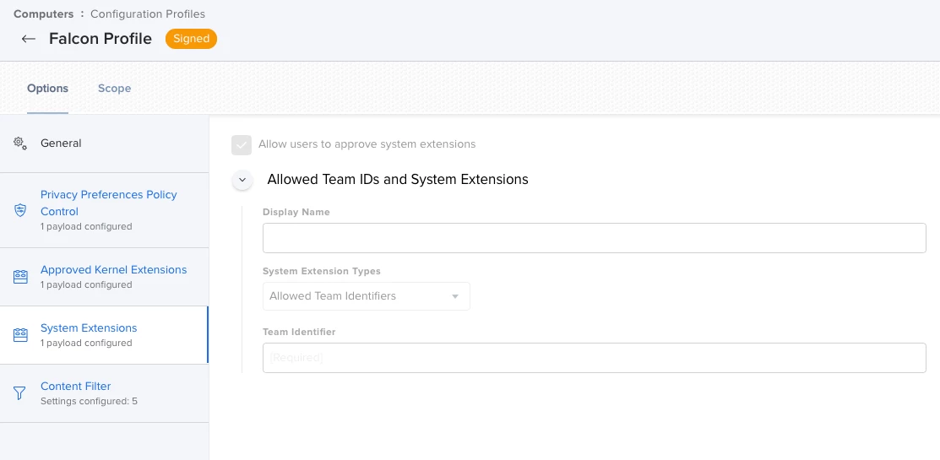Click the Content Filter funnel icon

tap(19, 393)
